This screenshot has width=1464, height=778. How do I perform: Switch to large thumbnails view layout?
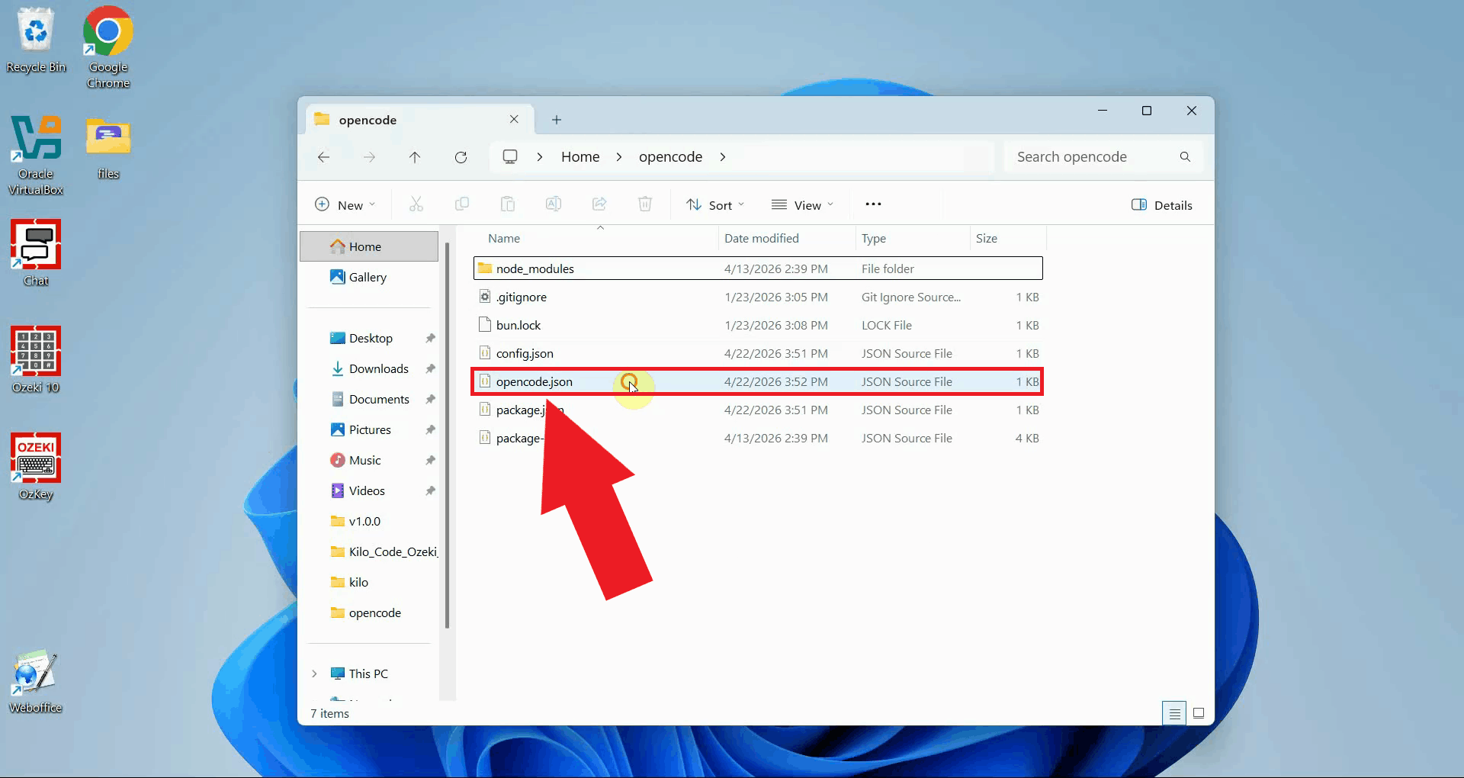[1199, 714]
